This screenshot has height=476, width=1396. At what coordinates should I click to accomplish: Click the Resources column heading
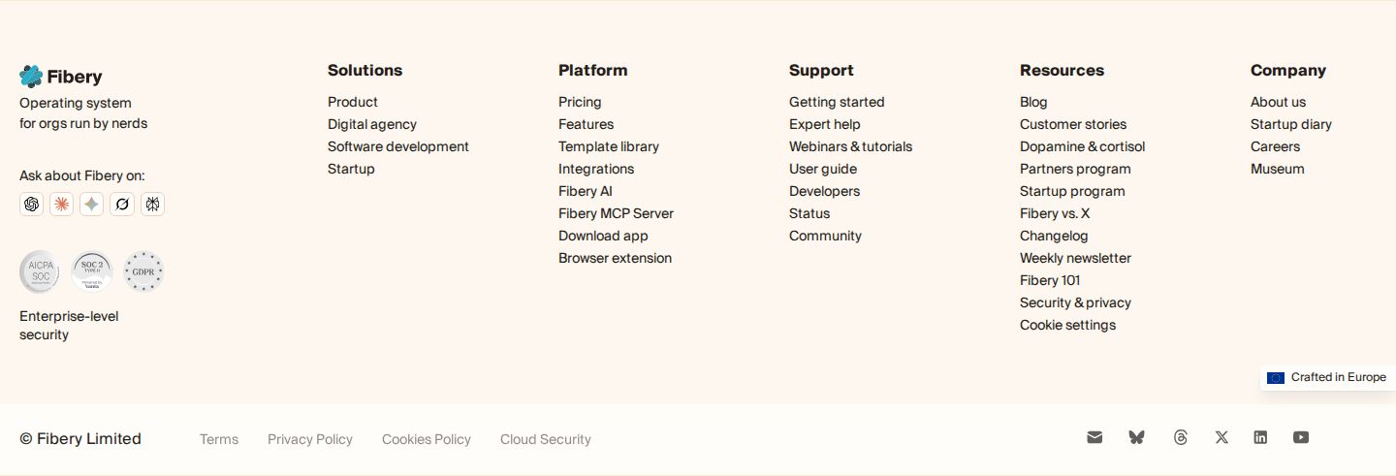[1062, 70]
